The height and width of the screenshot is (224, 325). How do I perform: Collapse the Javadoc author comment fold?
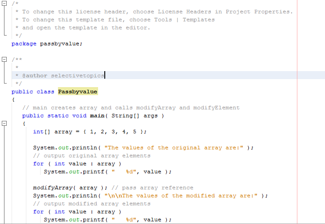pyautogui.click(x=4, y=60)
